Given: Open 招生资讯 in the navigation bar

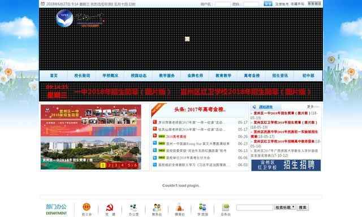Looking at the screenshot, I should (280, 75).
